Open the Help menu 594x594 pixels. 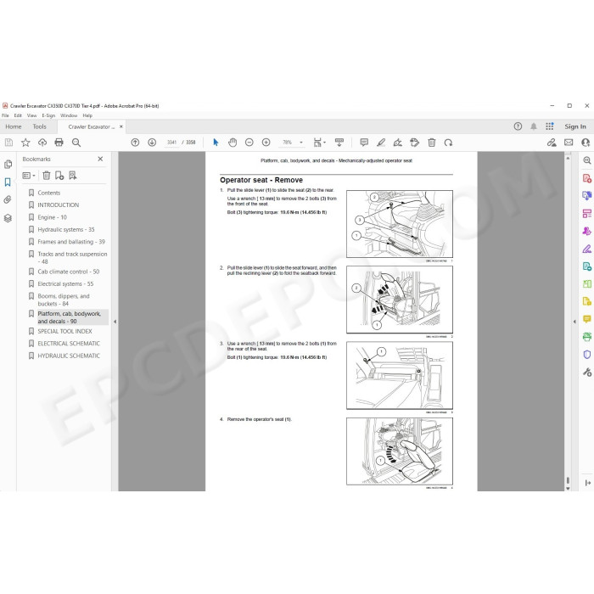(87, 115)
